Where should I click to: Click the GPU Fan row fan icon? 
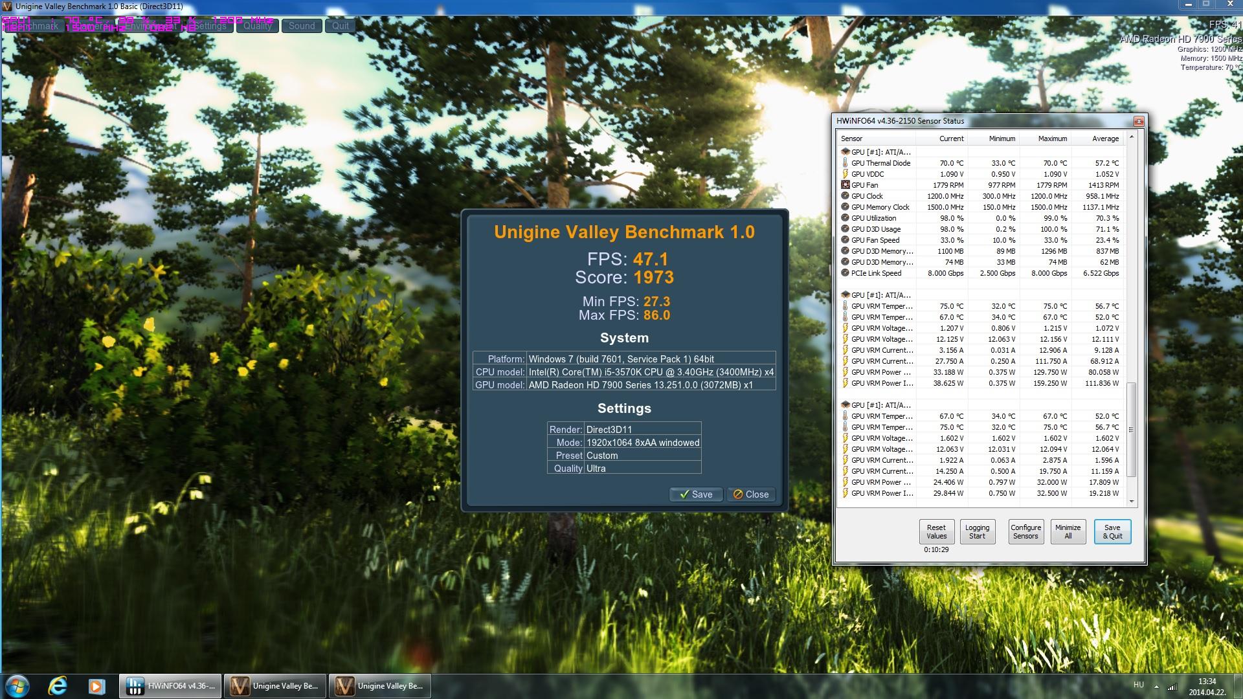(x=845, y=185)
